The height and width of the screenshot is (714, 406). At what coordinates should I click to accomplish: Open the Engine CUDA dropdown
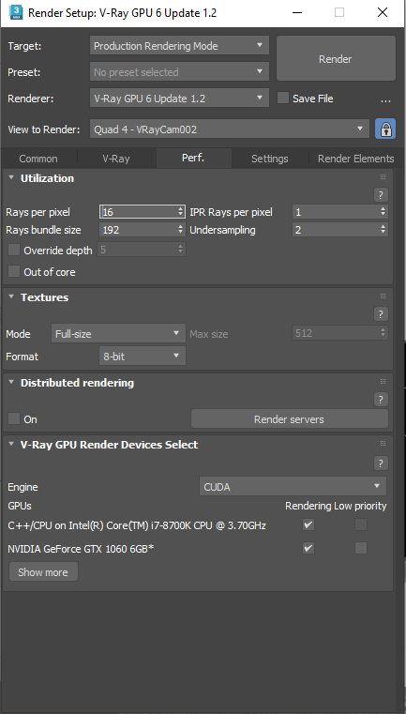pos(293,486)
